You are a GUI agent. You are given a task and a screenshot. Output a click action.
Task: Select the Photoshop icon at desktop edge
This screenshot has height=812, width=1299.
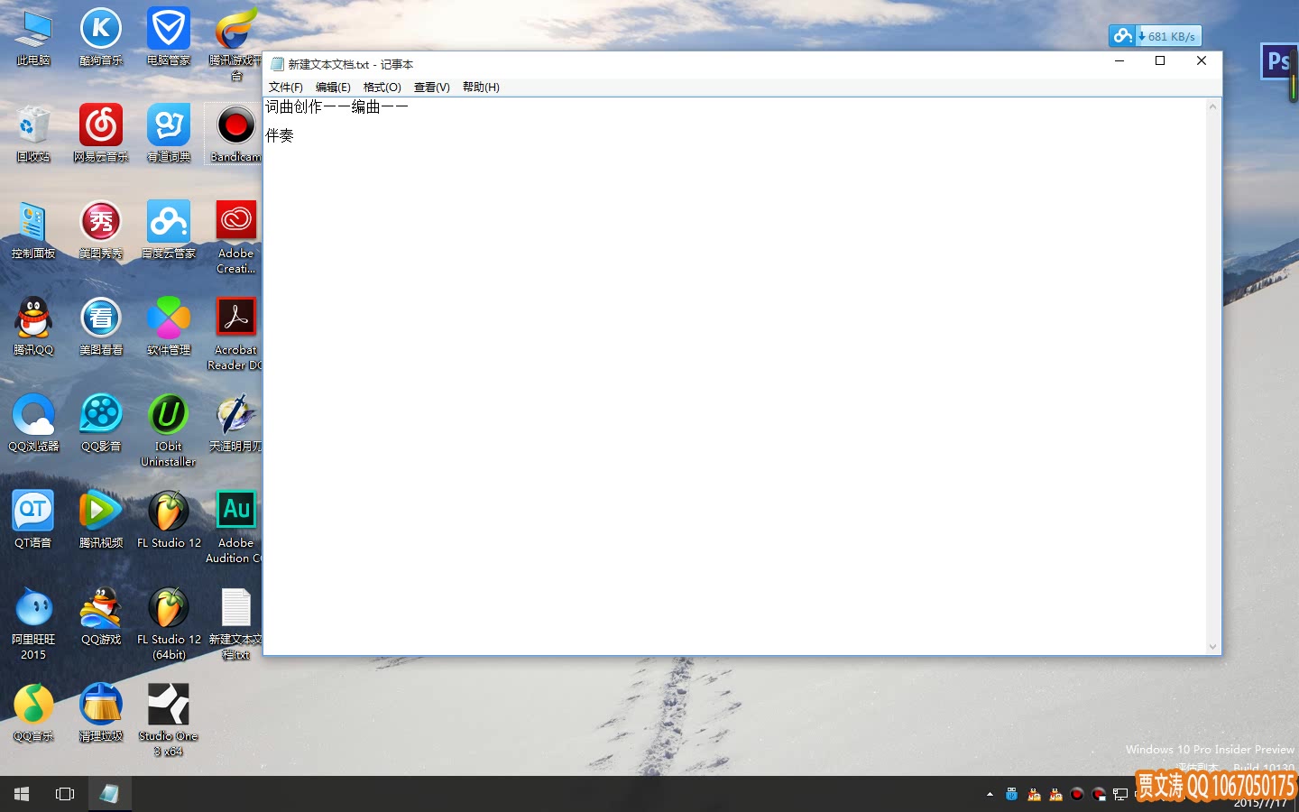coord(1278,62)
